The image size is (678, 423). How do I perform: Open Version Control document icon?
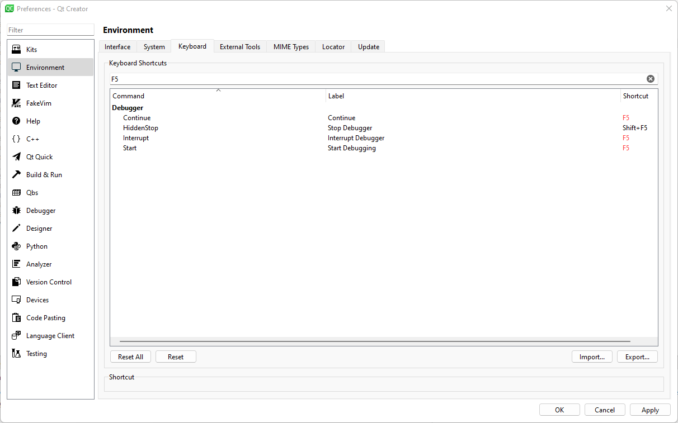pyautogui.click(x=16, y=282)
